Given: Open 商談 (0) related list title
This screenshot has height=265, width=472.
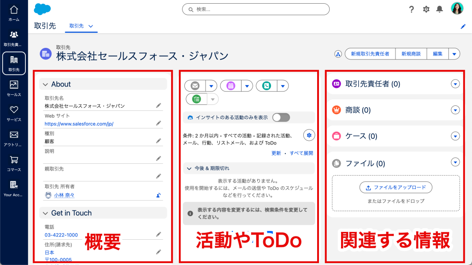Looking at the screenshot, I should point(358,110).
